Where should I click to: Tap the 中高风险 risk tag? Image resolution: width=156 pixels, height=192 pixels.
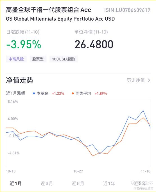point(16,59)
